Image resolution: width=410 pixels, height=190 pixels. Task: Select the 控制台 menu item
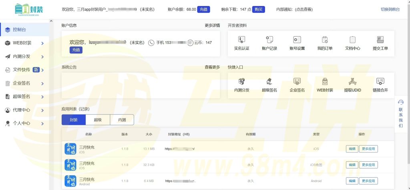[x=24, y=30]
